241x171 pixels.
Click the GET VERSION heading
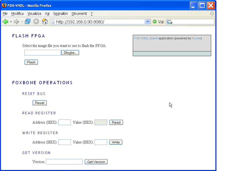(x=36, y=153)
